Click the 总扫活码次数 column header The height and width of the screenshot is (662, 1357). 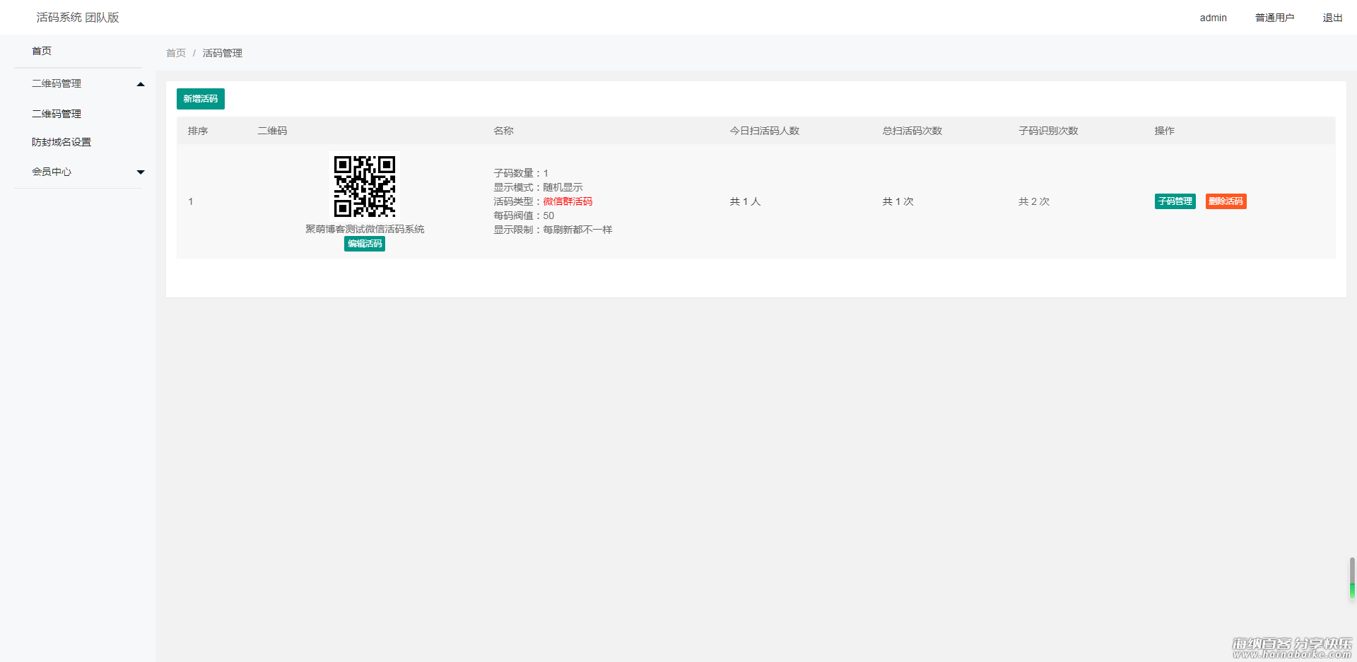pyautogui.click(x=912, y=131)
